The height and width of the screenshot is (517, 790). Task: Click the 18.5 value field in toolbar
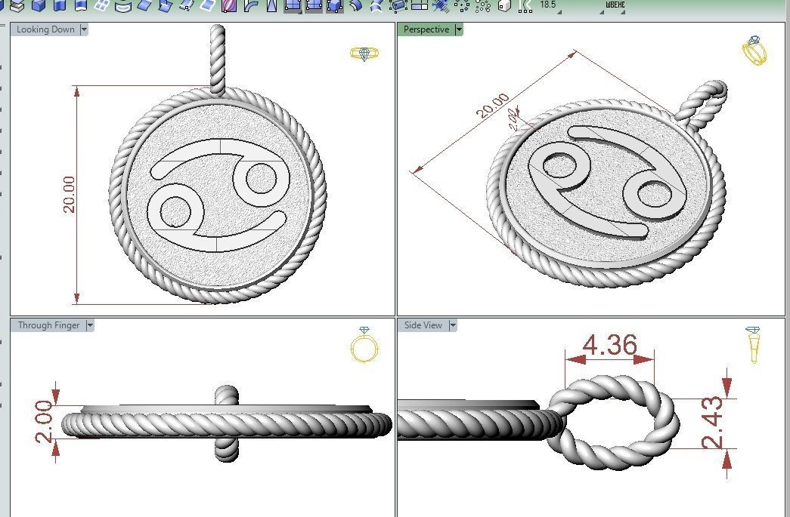point(547,5)
